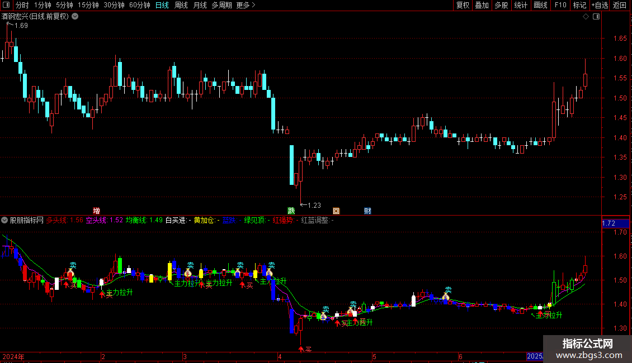This screenshot has height=363, width=632.
Task: Click the 1.69 high price annotation
Action: [x=21, y=26]
